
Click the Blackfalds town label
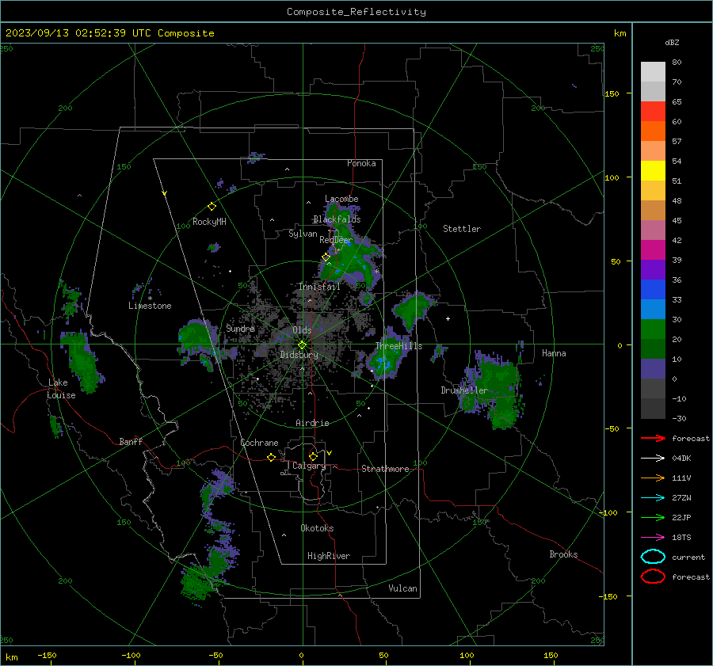click(x=337, y=219)
